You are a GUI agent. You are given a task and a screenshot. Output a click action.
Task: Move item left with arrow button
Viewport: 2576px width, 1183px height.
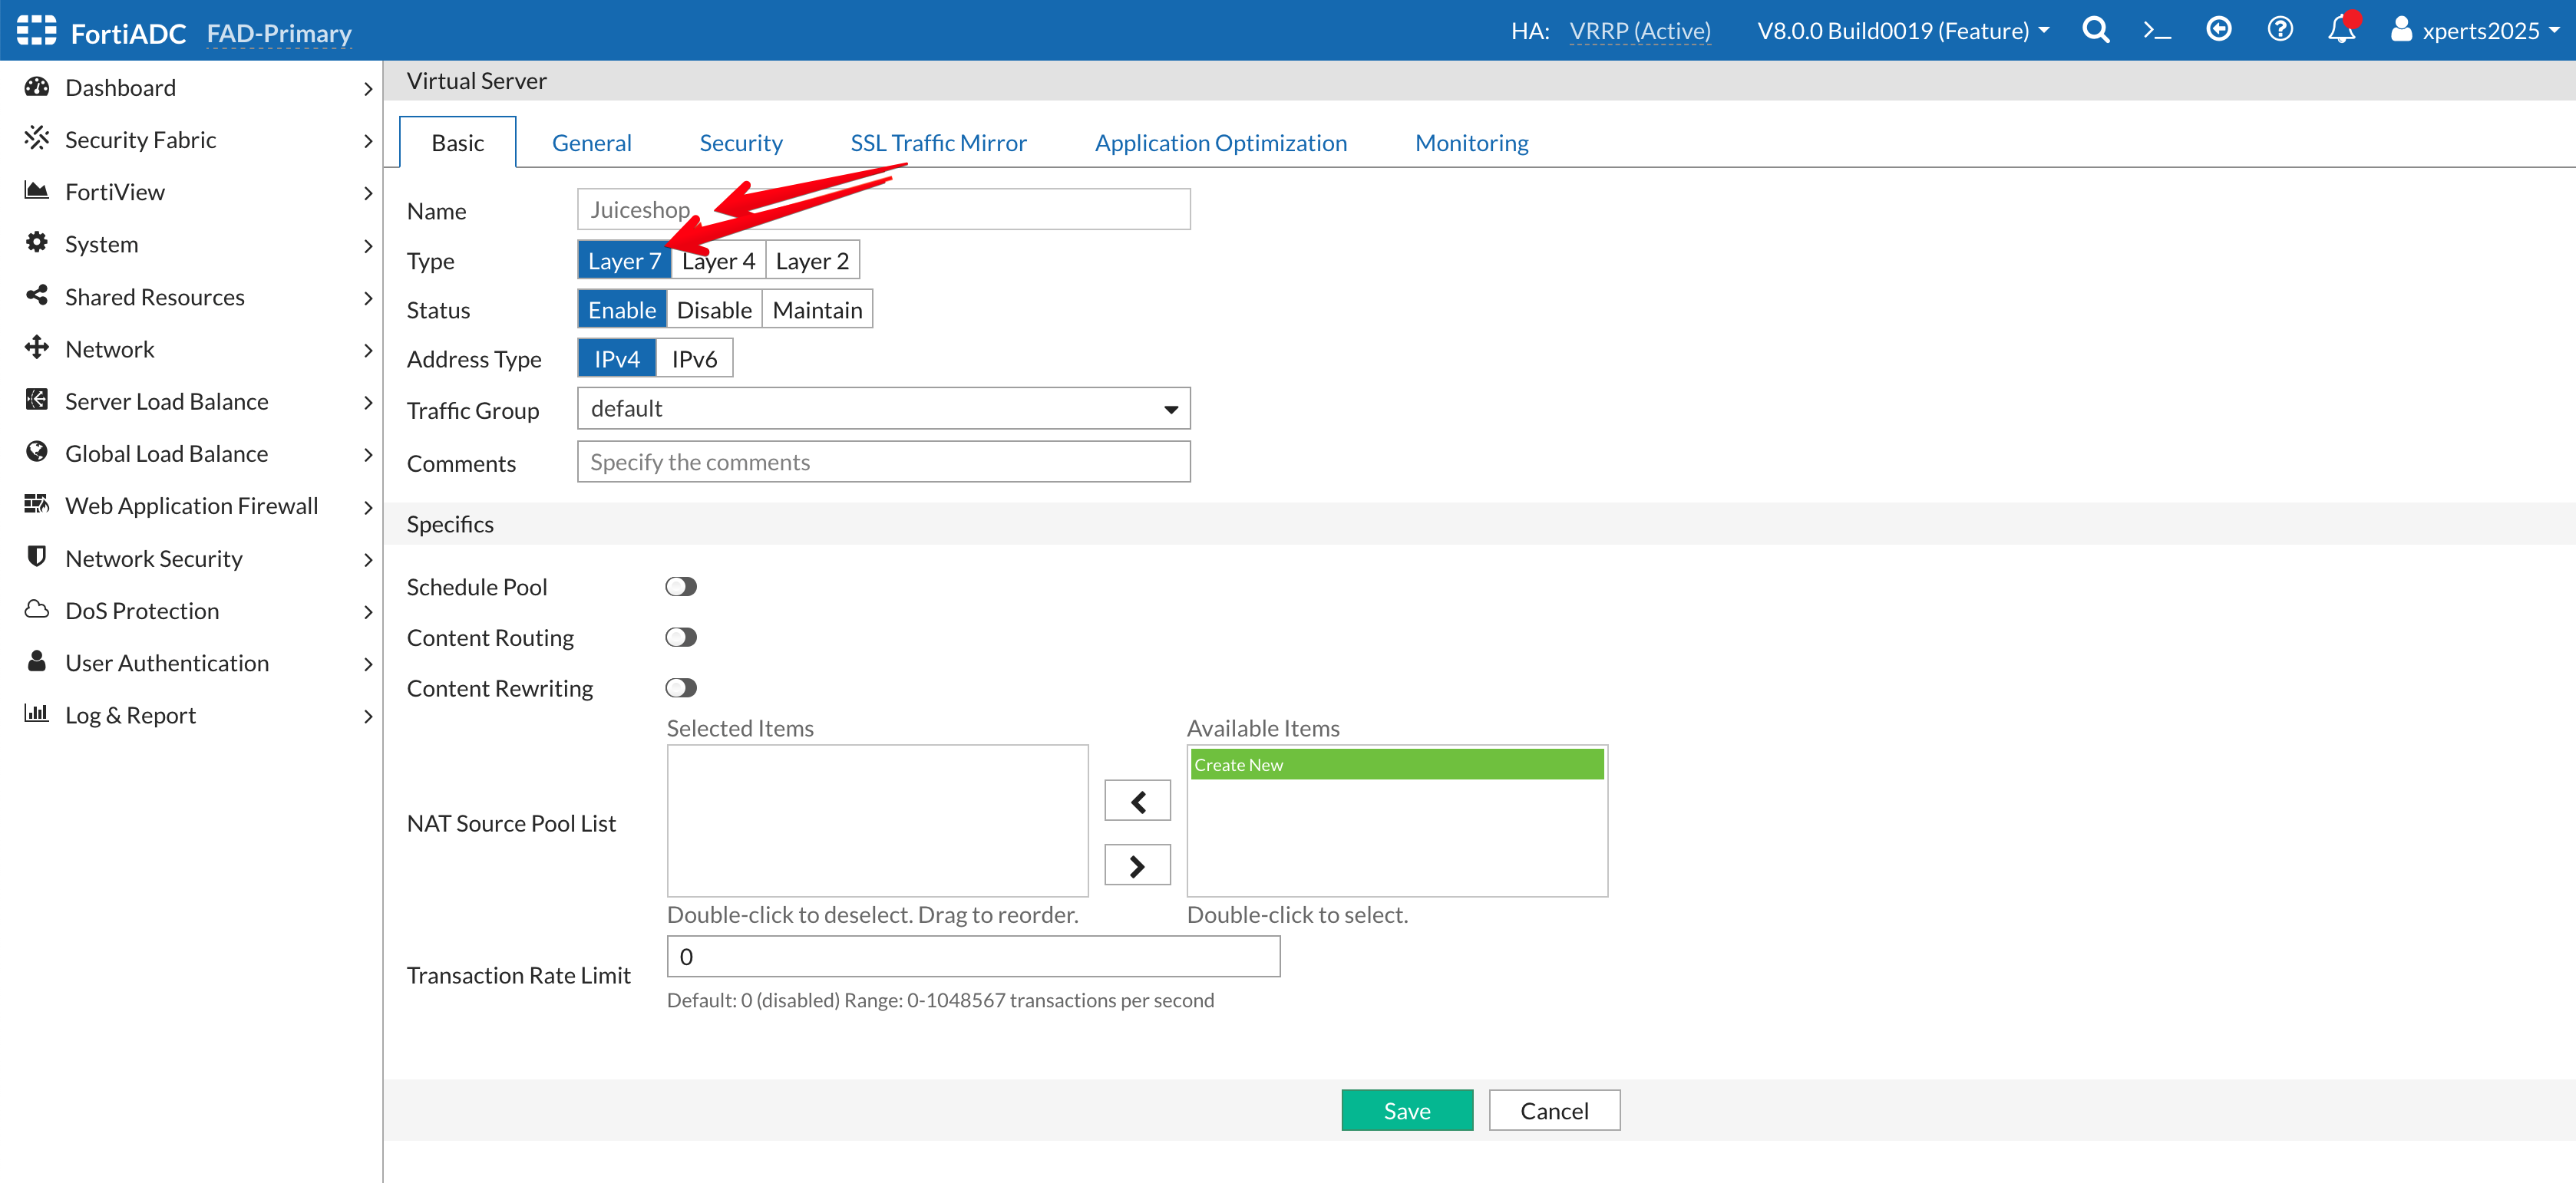pos(1137,801)
